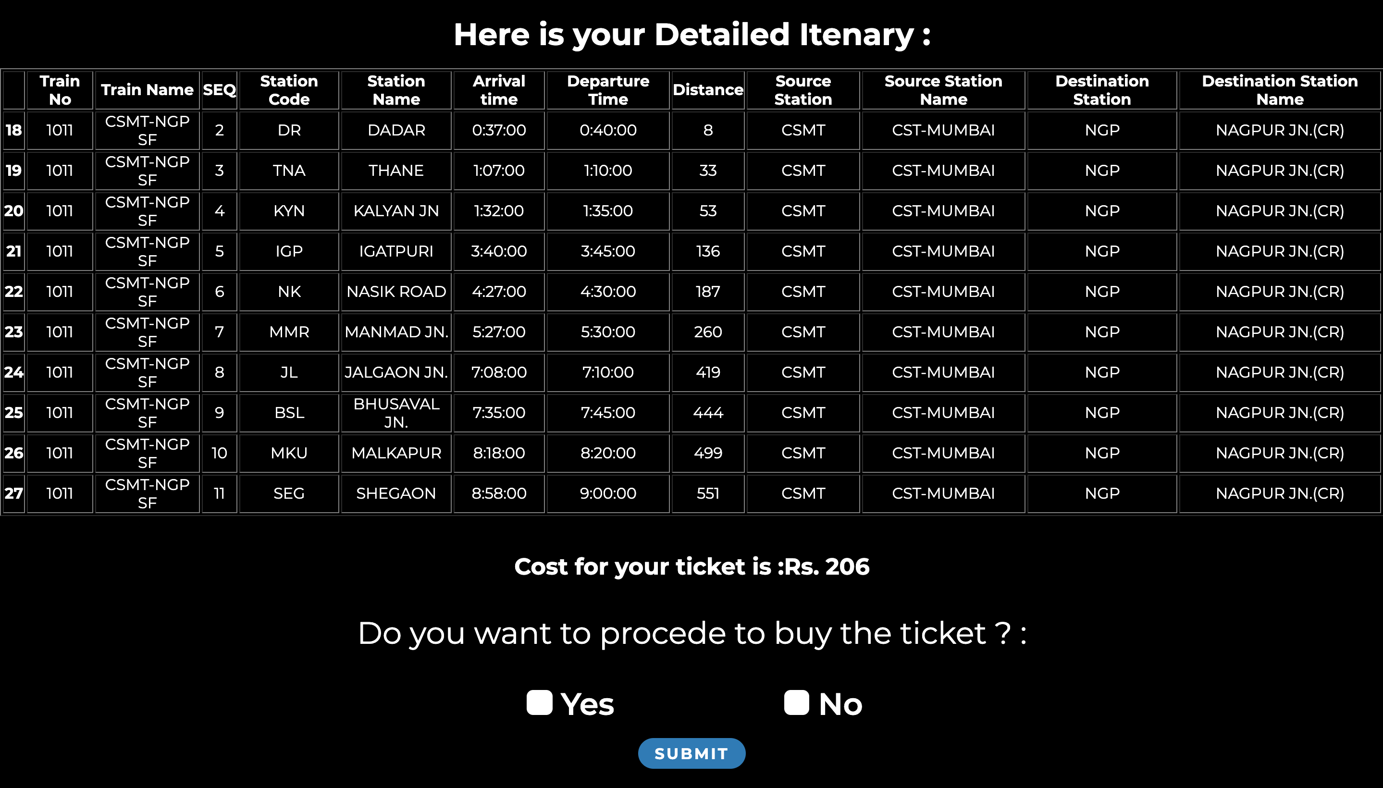Viewport: 1383px width, 788px height.
Task: Click the Arrival time column header
Action: click(498, 90)
